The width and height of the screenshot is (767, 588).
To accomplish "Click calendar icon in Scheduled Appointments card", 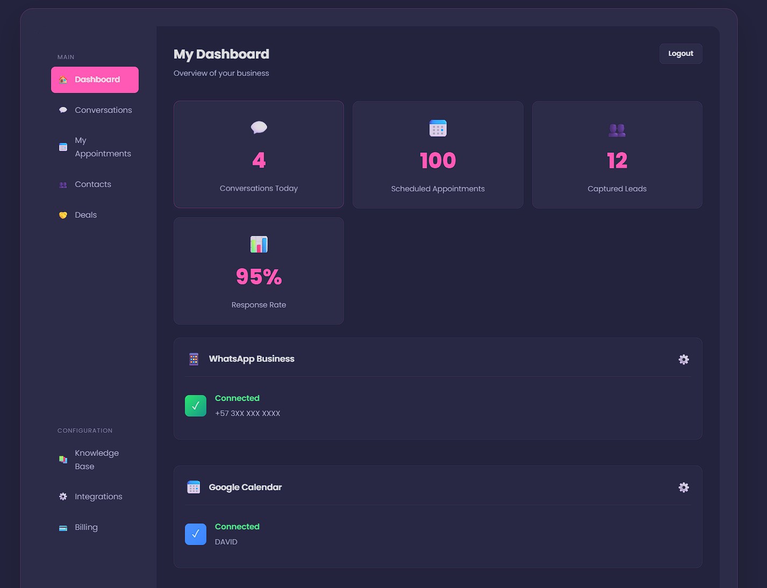I will [x=438, y=128].
